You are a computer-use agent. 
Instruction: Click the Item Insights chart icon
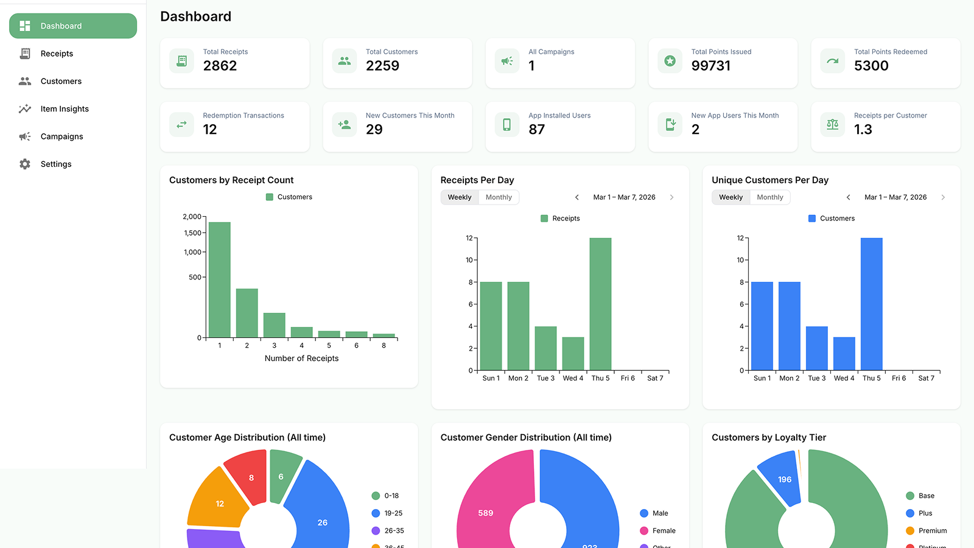[x=25, y=109]
